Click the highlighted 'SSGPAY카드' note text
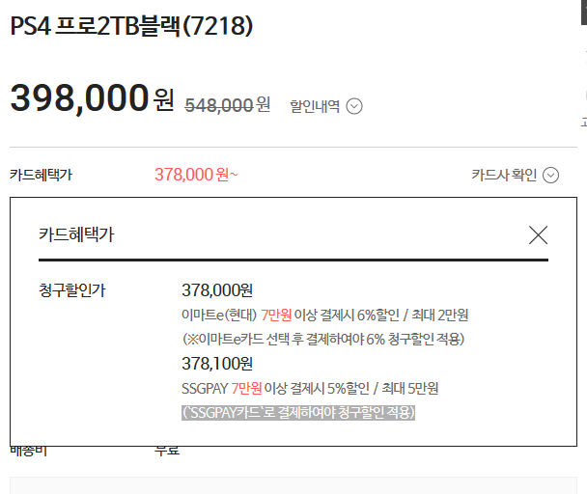 coord(298,412)
